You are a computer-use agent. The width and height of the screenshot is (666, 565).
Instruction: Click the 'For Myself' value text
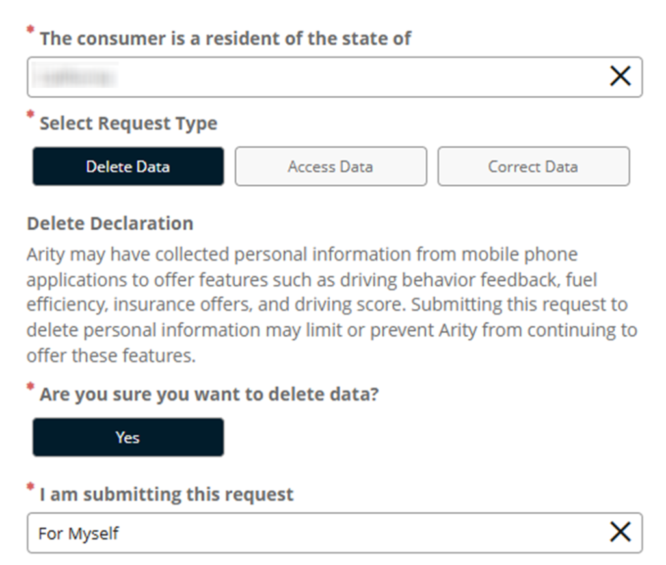tap(79, 534)
